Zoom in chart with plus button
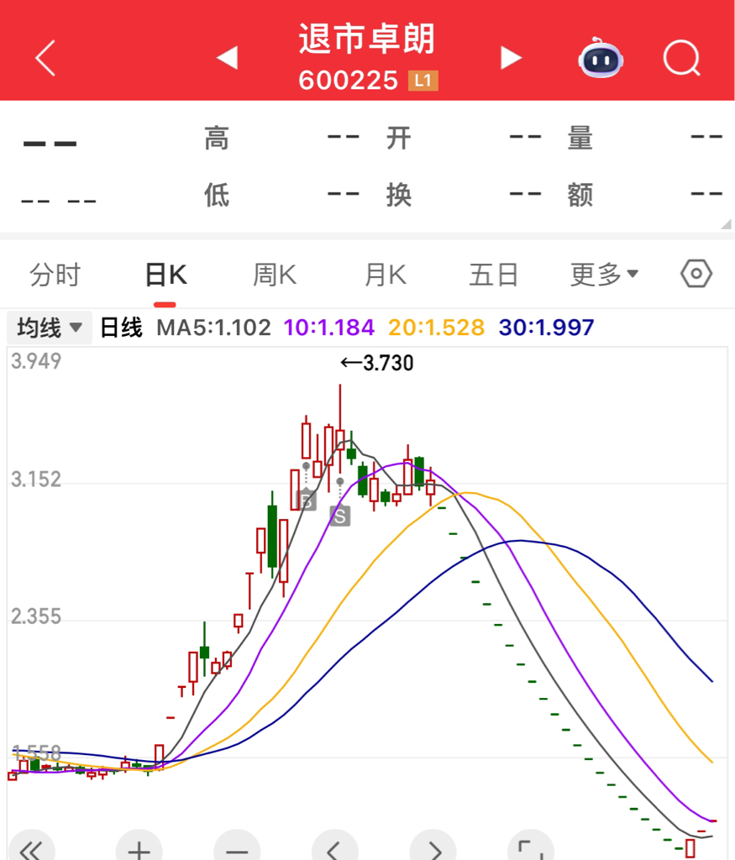The image size is (735, 860). point(139,847)
